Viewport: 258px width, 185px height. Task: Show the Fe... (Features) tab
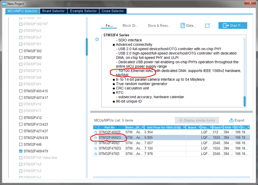[x=109, y=26]
